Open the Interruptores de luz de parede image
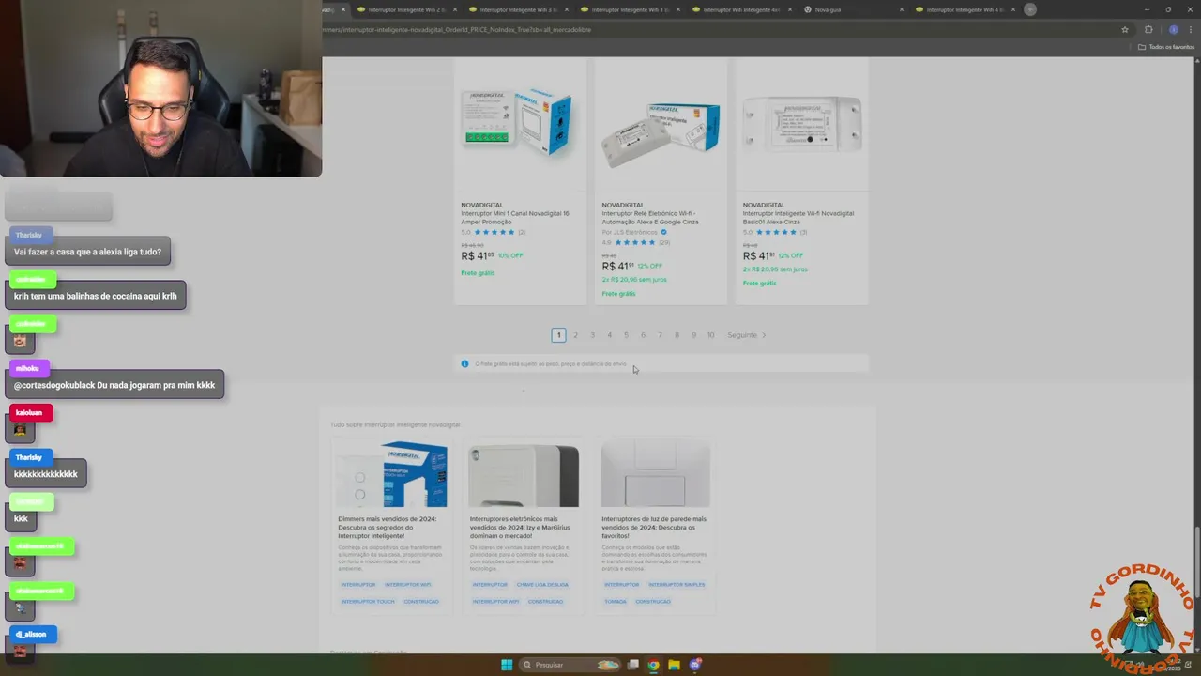This screenshot has height=676, width=1201. 655,475
